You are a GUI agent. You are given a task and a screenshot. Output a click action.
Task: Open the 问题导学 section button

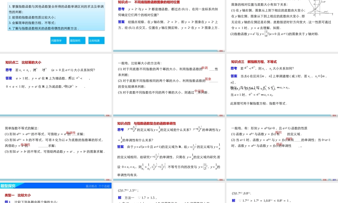coord(58,40)
